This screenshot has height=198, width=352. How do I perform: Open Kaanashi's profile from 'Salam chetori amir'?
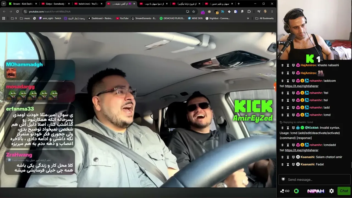click(307, 157)
